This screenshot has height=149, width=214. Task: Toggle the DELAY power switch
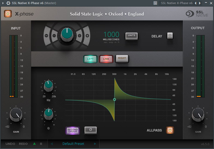170,36
